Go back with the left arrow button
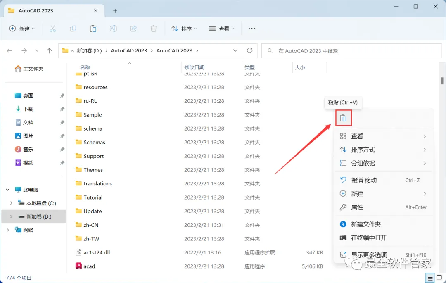446x283 pixels. tap(9, 51)
